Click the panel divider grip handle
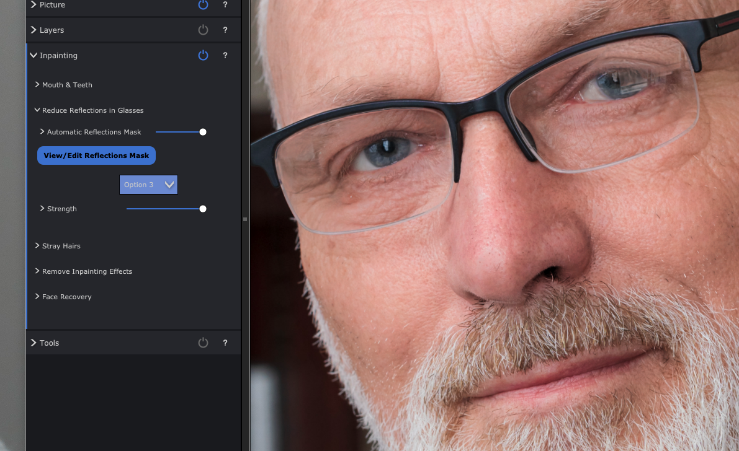This screenshot has width=739, height=451. click(x=245, y=219)
